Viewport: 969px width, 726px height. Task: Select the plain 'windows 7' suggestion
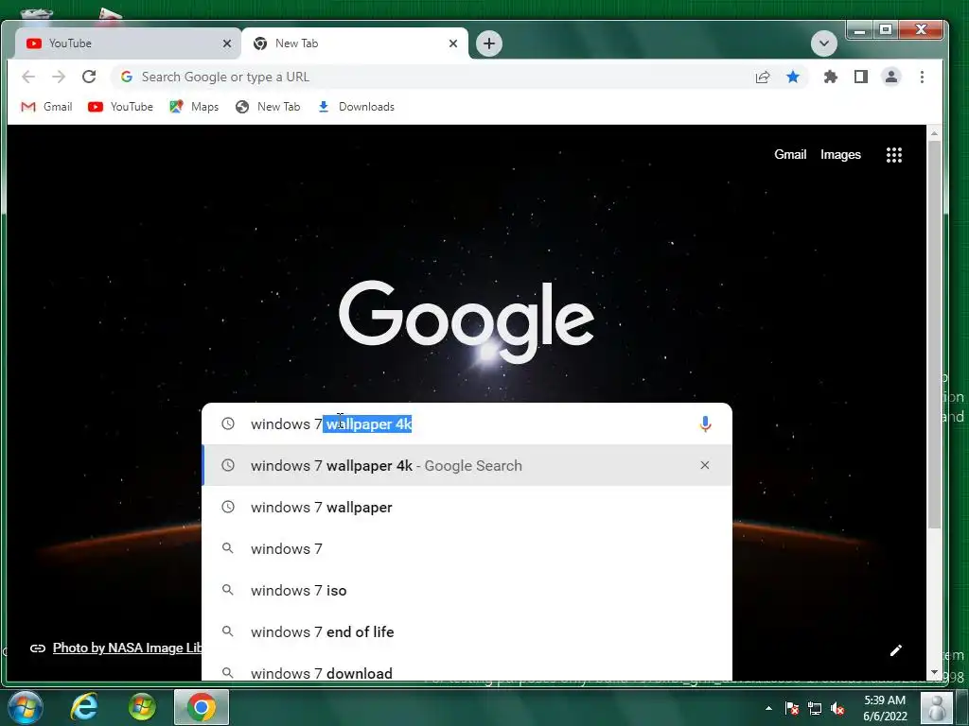pos(467,549)
